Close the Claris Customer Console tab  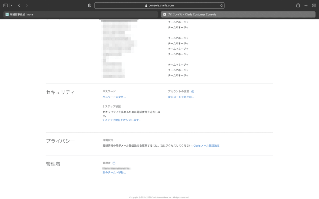(x=164, y=14)
